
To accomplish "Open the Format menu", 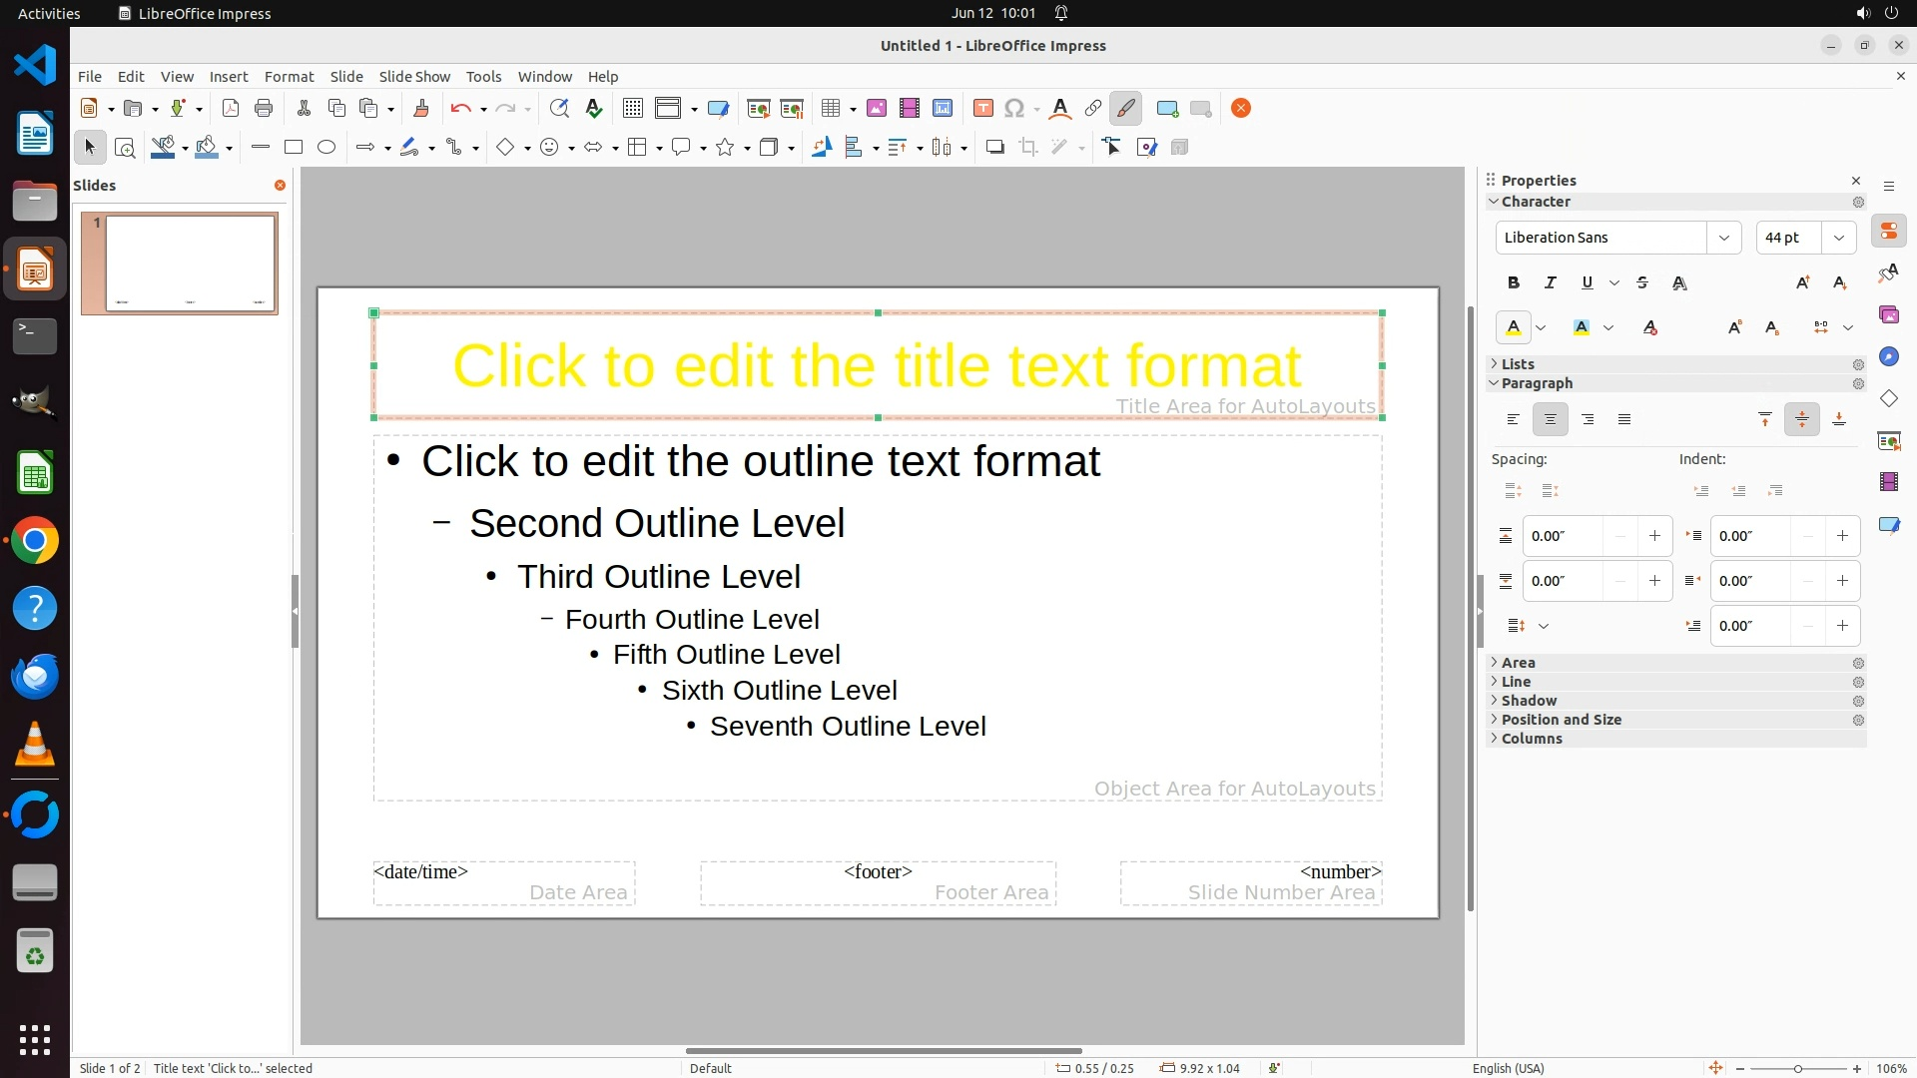I will pyautogui.click(x=289, y=77).
